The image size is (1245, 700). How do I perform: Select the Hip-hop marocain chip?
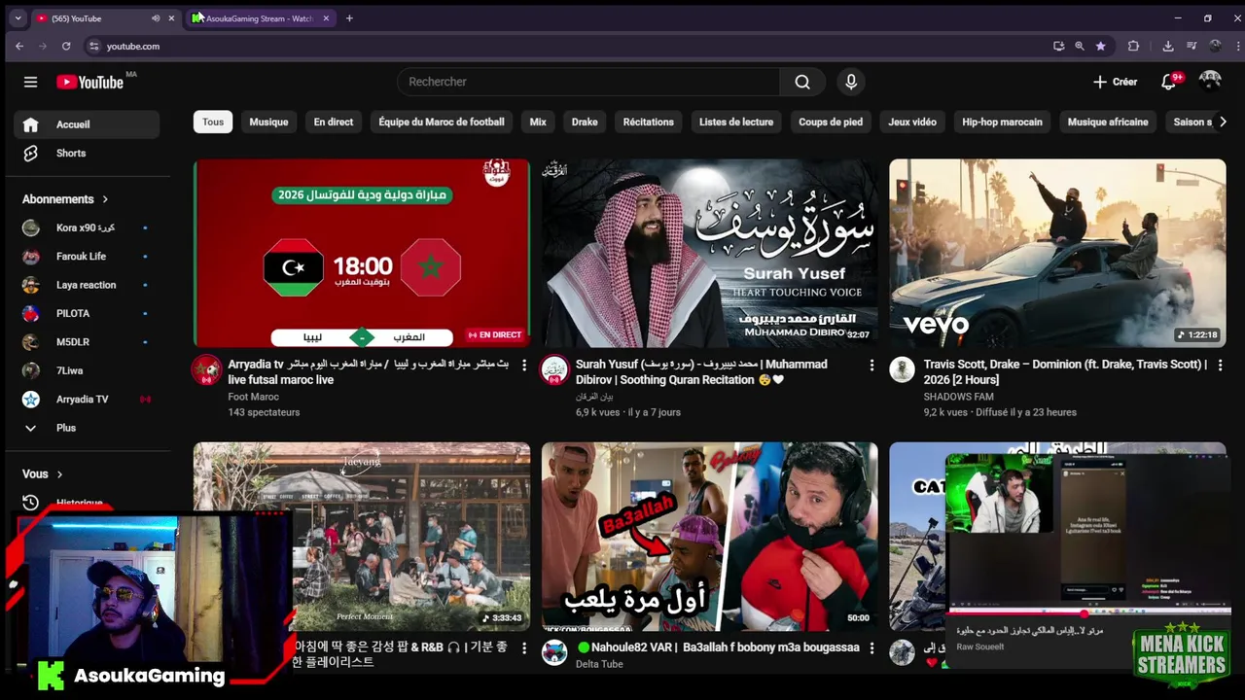pyautogui.click(x=1002, y=122)
